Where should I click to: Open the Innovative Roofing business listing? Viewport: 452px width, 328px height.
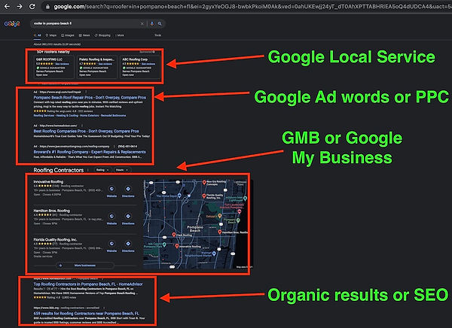click(x=48, y=182)
